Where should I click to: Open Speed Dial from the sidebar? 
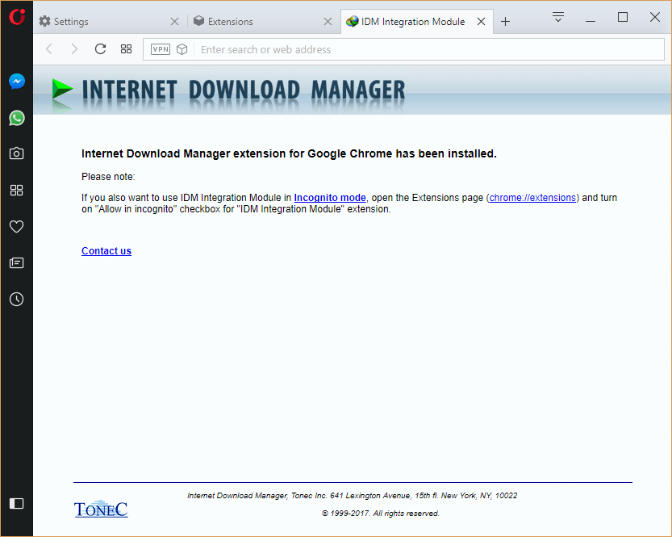(x=17, y=190)
